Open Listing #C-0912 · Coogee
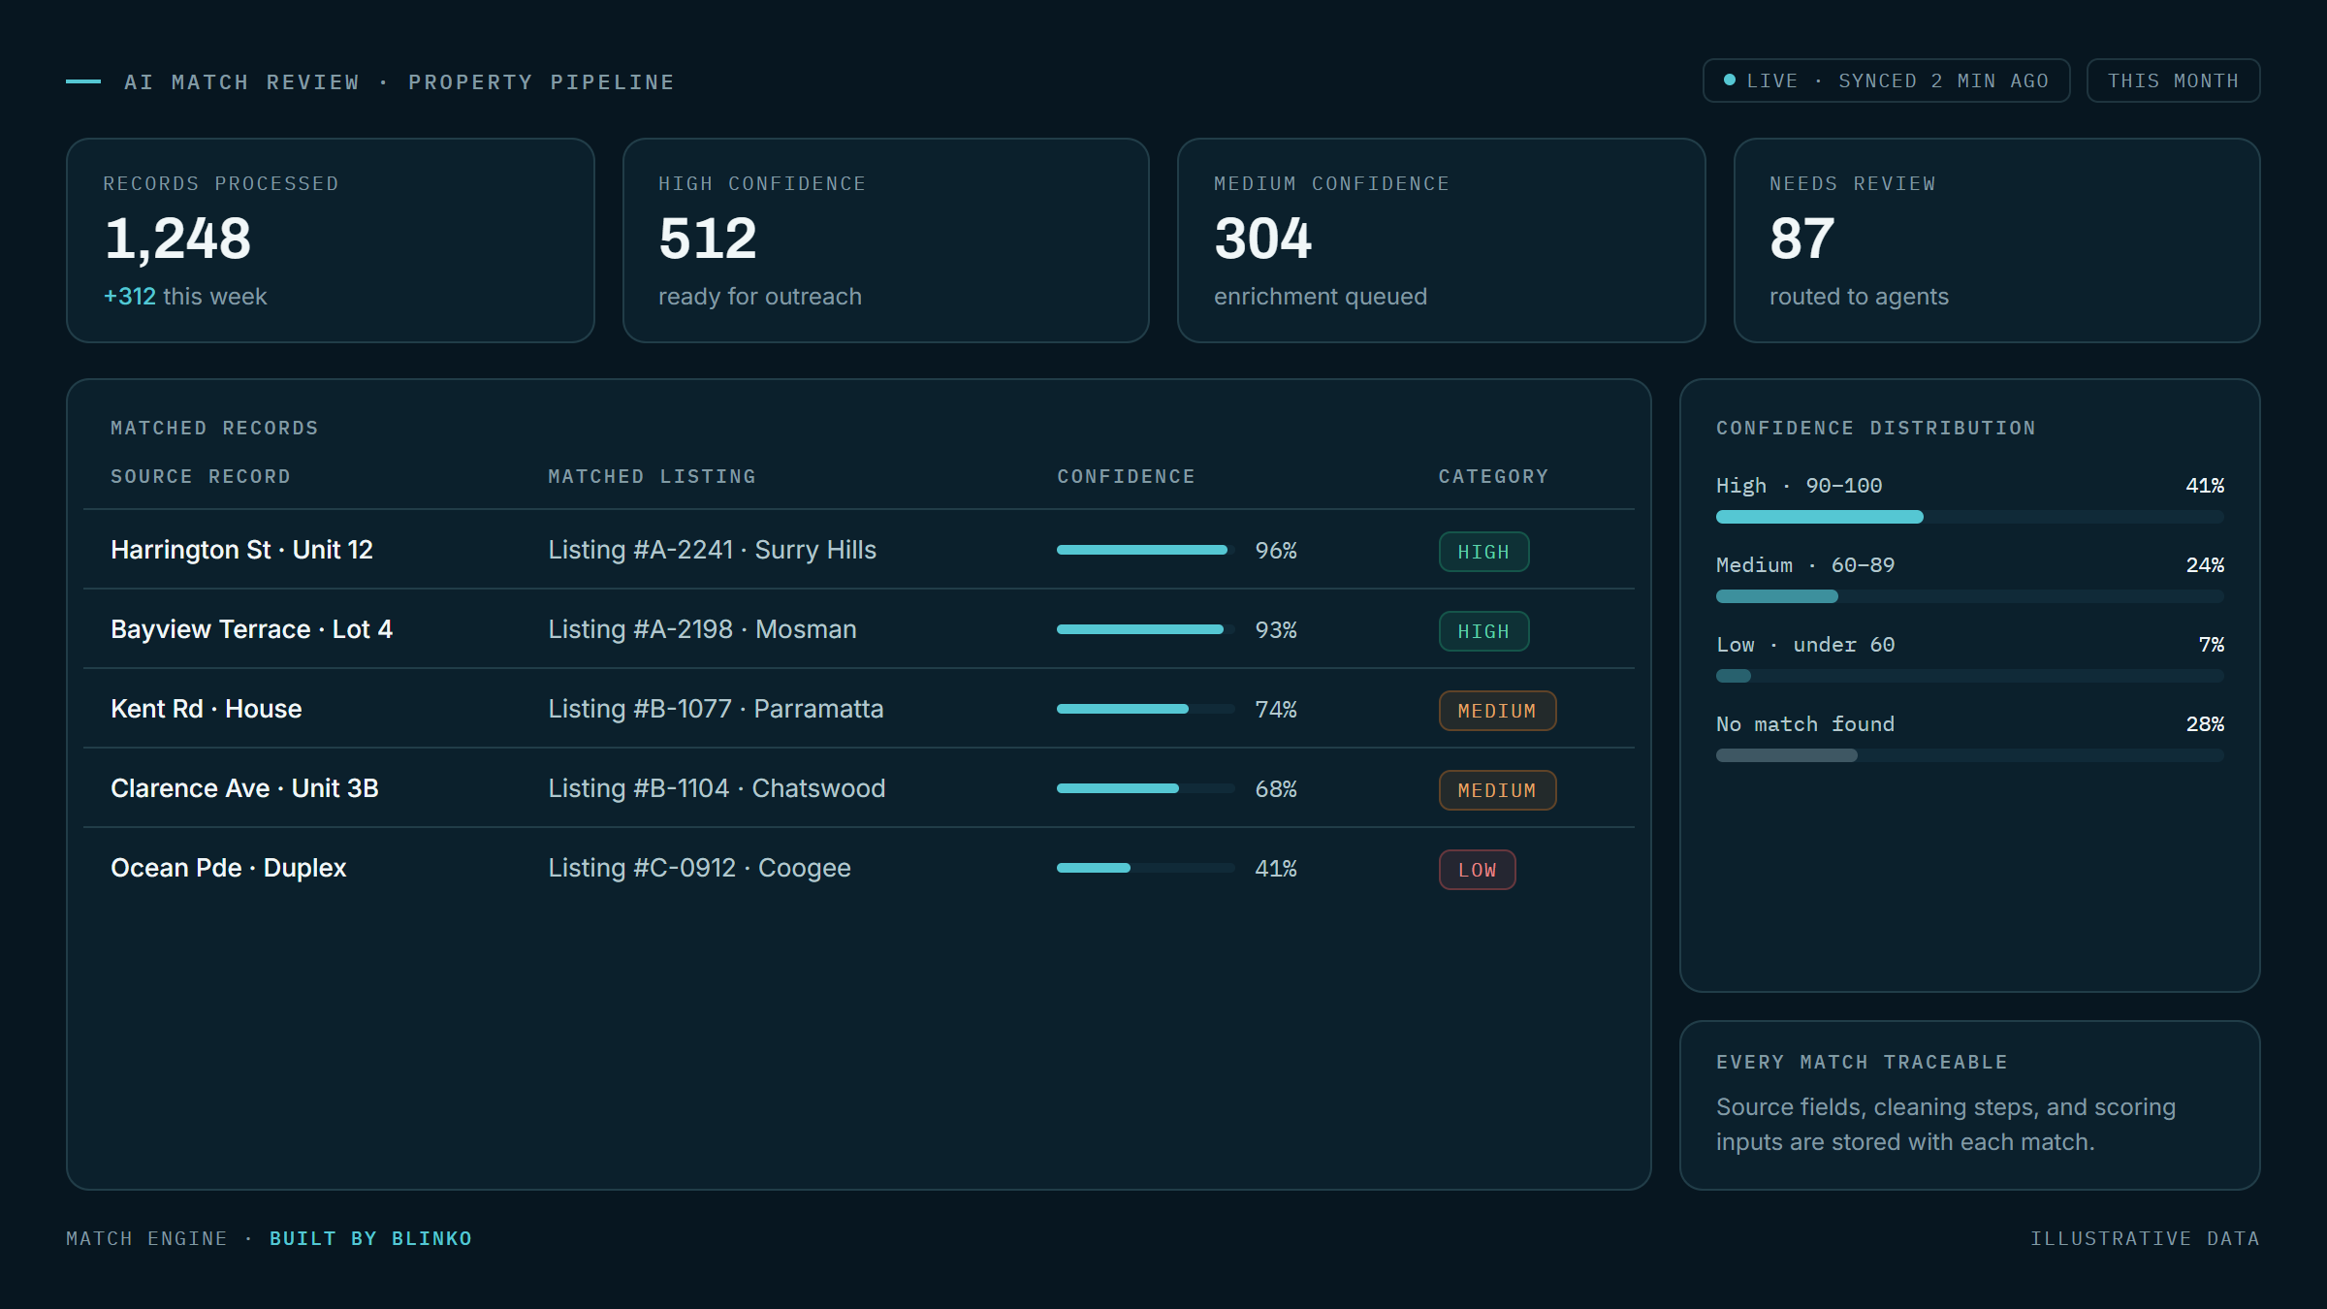 coord(699,868)
